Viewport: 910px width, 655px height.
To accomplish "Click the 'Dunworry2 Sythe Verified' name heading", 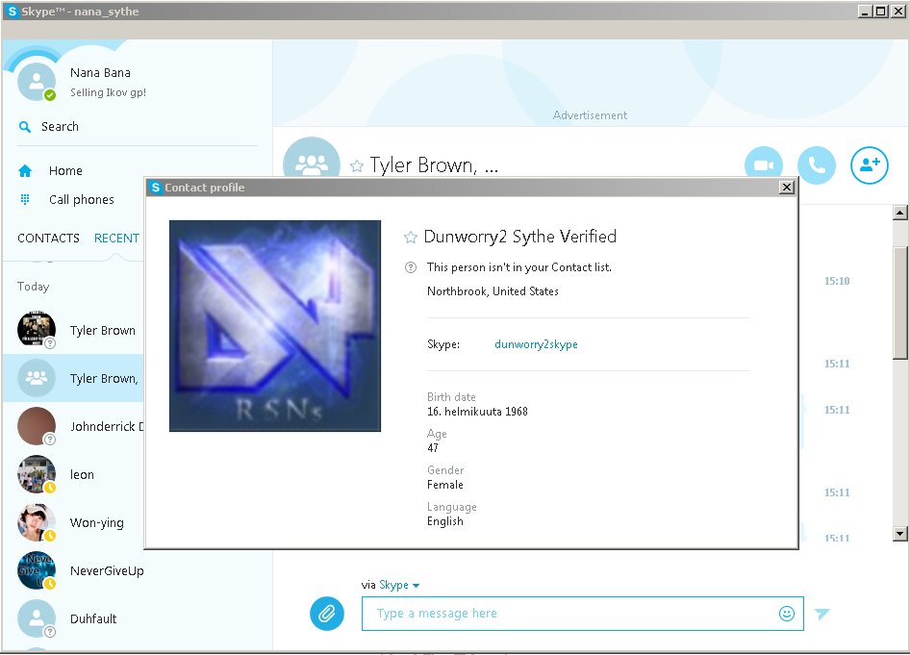I will [520, 237].
